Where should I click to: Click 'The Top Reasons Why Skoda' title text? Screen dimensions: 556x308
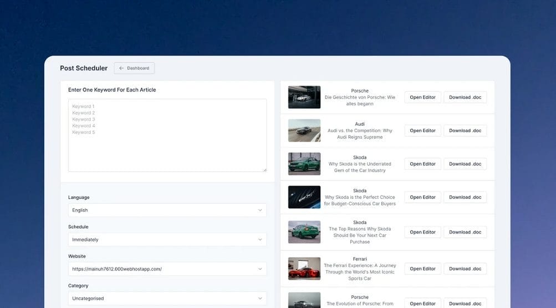click(360, 235)
